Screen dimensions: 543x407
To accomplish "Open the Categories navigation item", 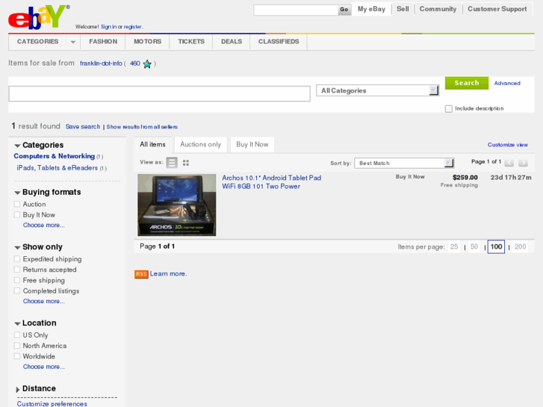I will click(38, 42).
